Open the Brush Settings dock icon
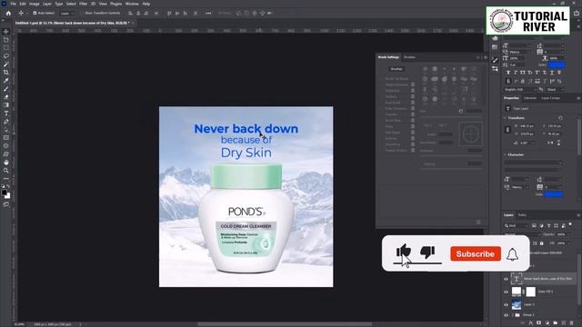Viewport: 582px width, 327px height. point(495,61)
